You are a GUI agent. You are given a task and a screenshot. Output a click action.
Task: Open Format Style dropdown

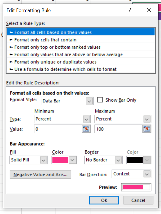67,101
